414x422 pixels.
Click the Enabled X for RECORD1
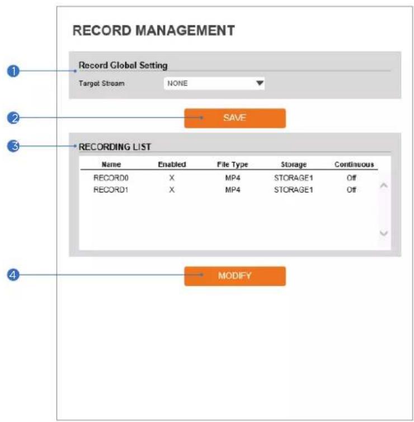tap(172, 190)
